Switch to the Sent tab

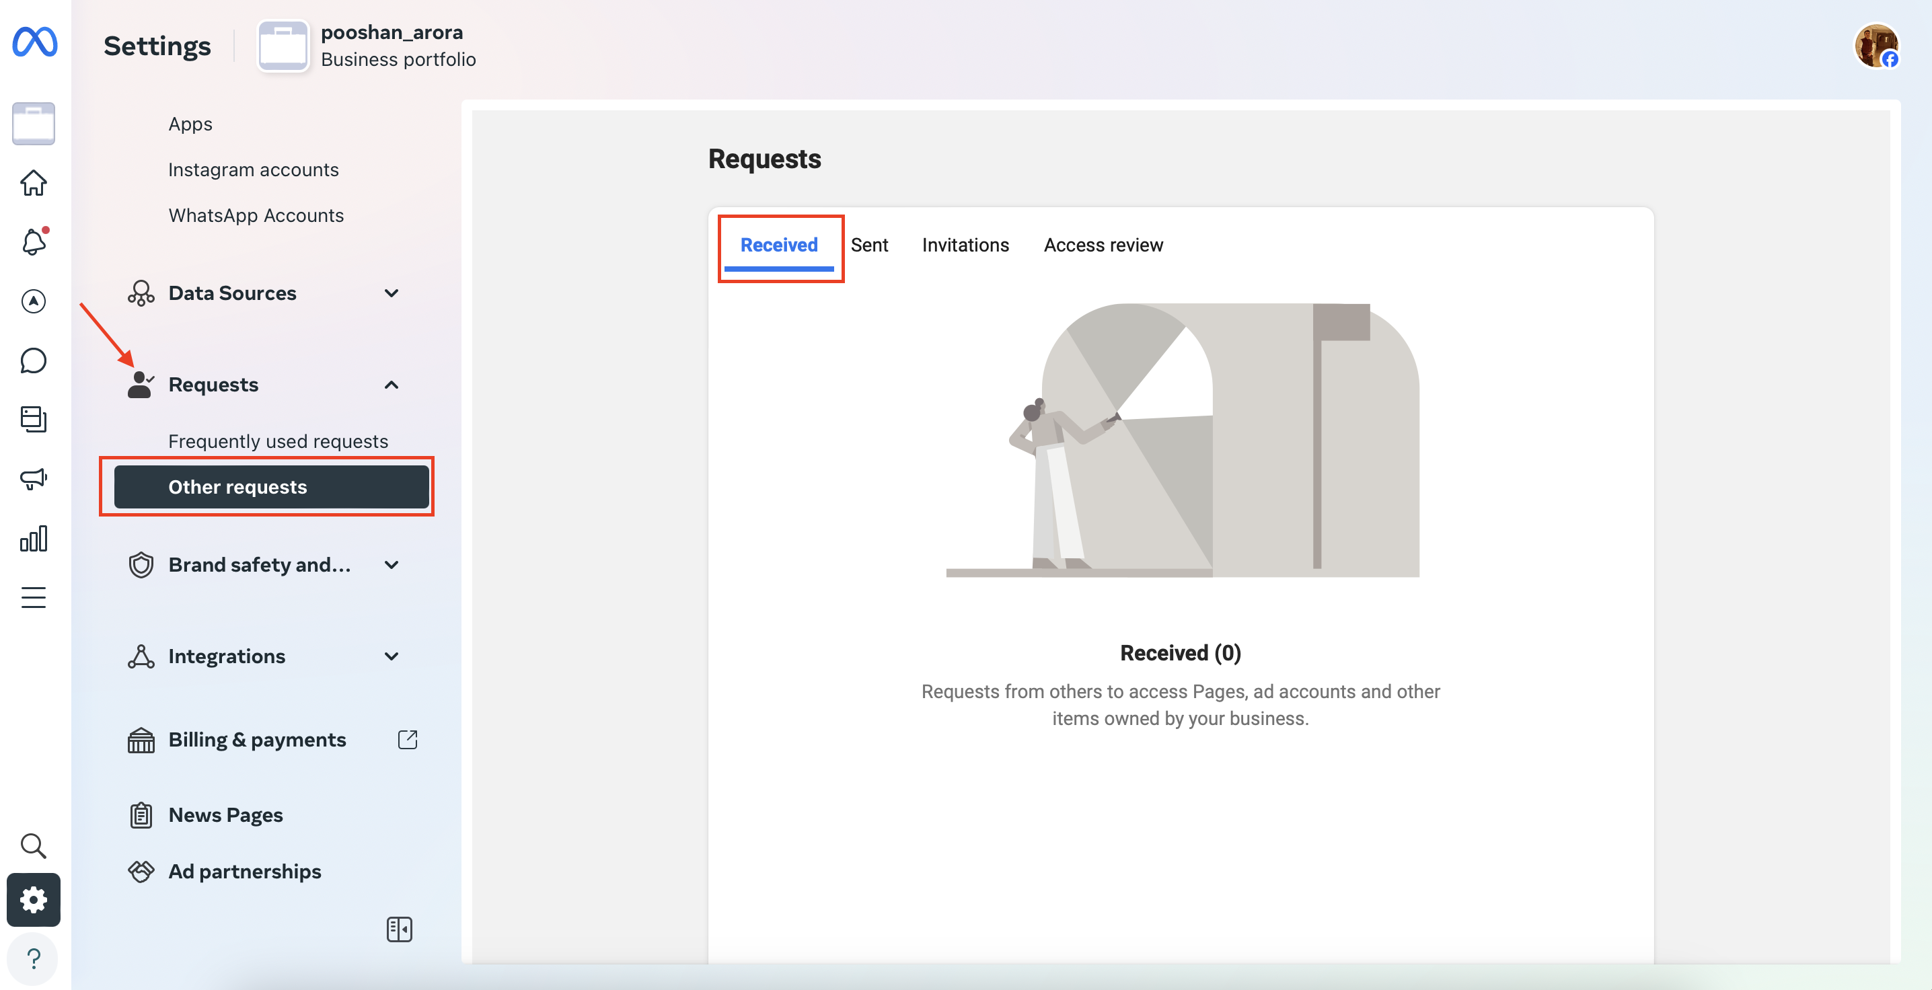click(869, 245)
